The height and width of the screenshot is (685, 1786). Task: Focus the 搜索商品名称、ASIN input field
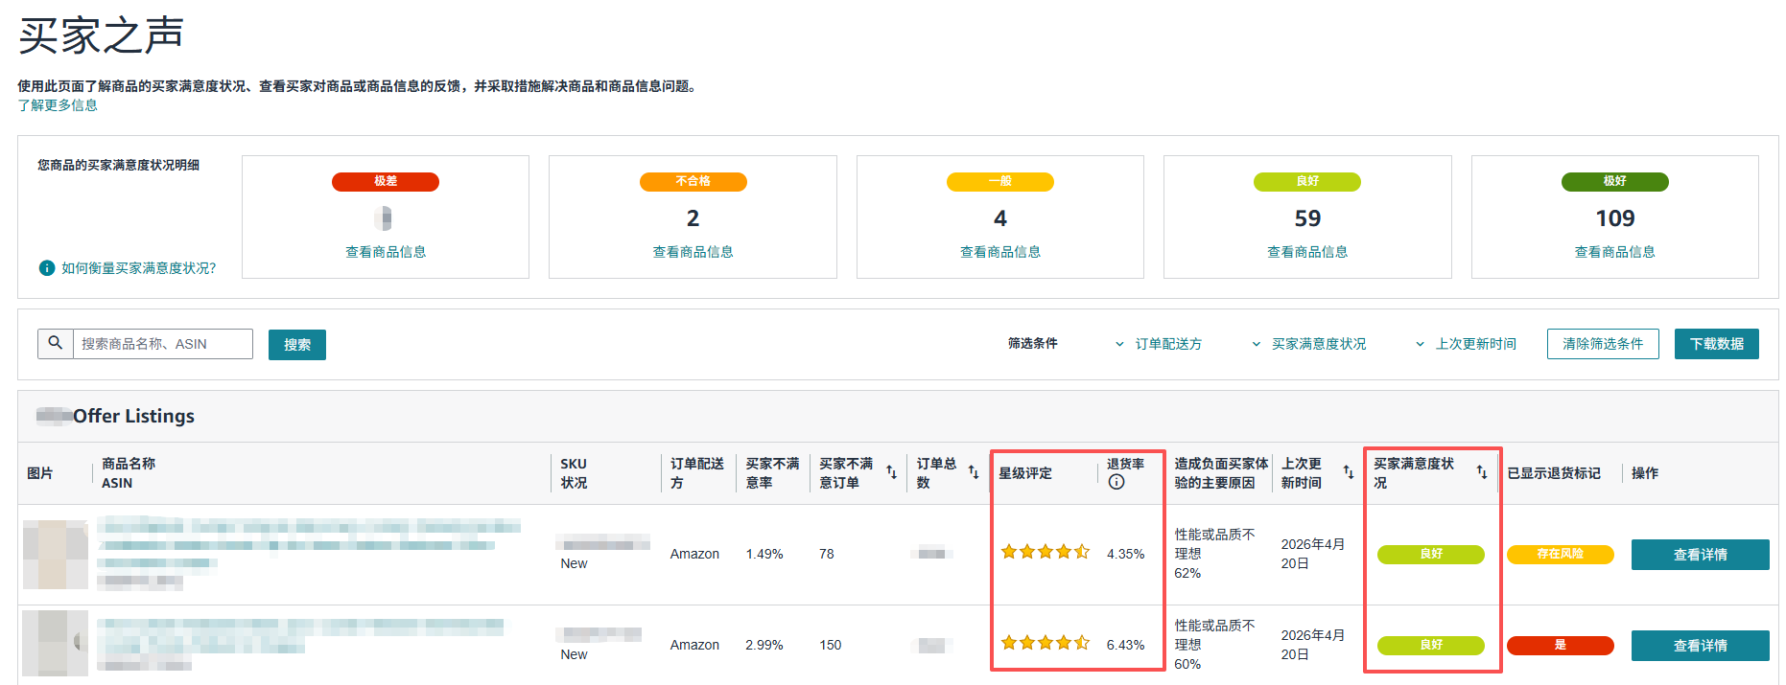(x=163, y=344)
